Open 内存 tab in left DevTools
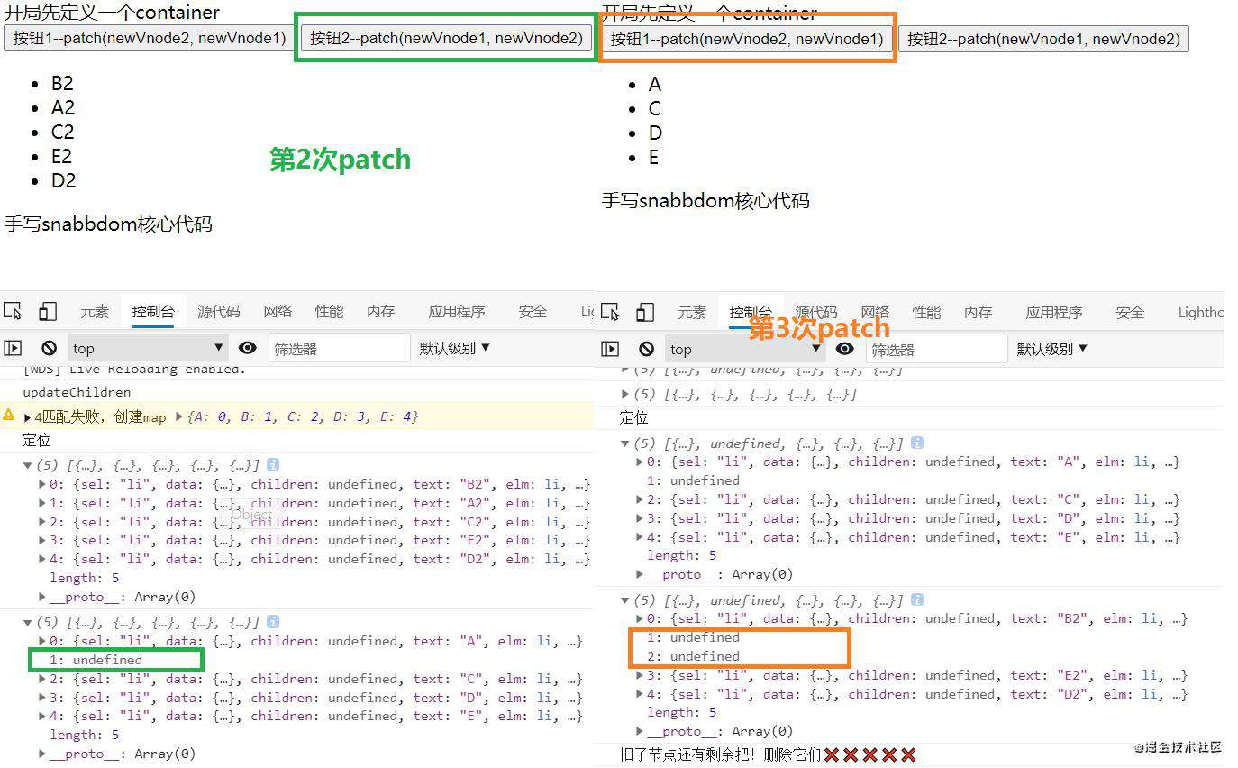Image resolution: width=1238 pixels, height=768 pixels. click(x=381, y=311)
